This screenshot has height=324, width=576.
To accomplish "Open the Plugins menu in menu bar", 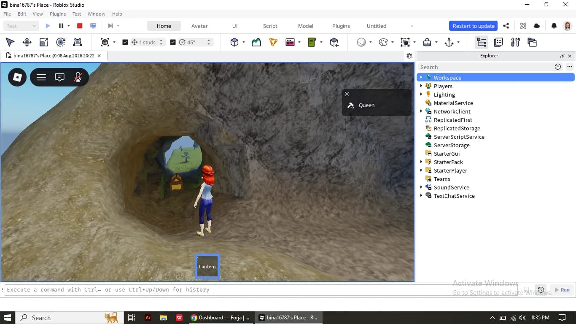I will (58, 14).
